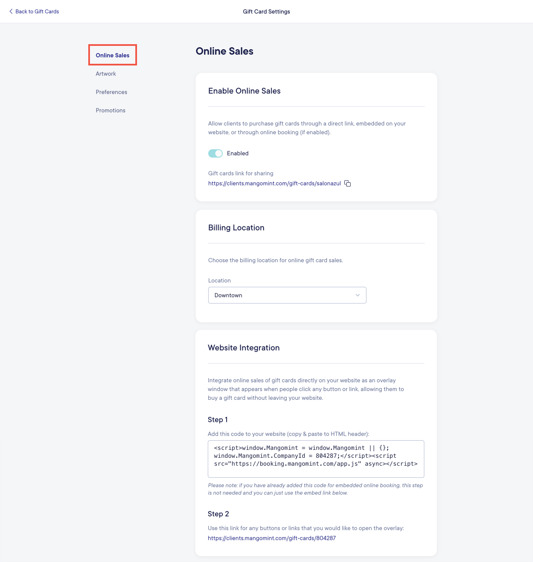This screenshot has height=562, width=533.
Task: Copy the gift cards sharing link icon
Action: tap(348, 183)
